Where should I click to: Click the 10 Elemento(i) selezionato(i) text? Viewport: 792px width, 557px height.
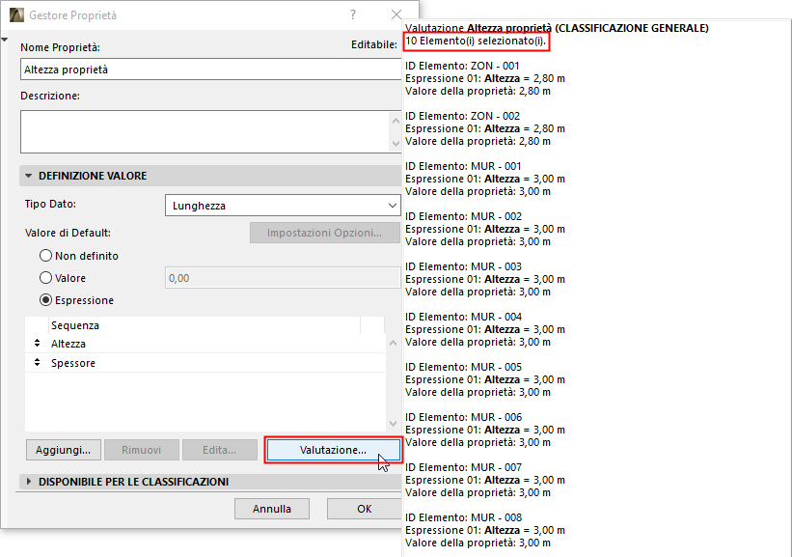476,41
